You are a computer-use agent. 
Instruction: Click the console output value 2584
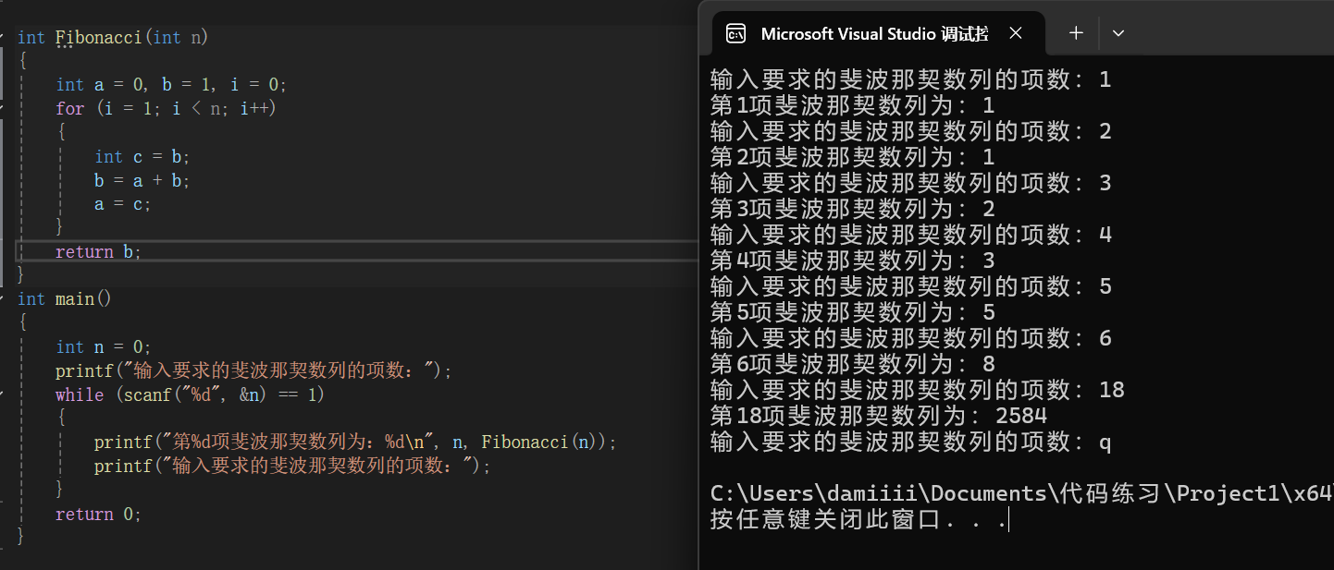(x=1020, y=416)
